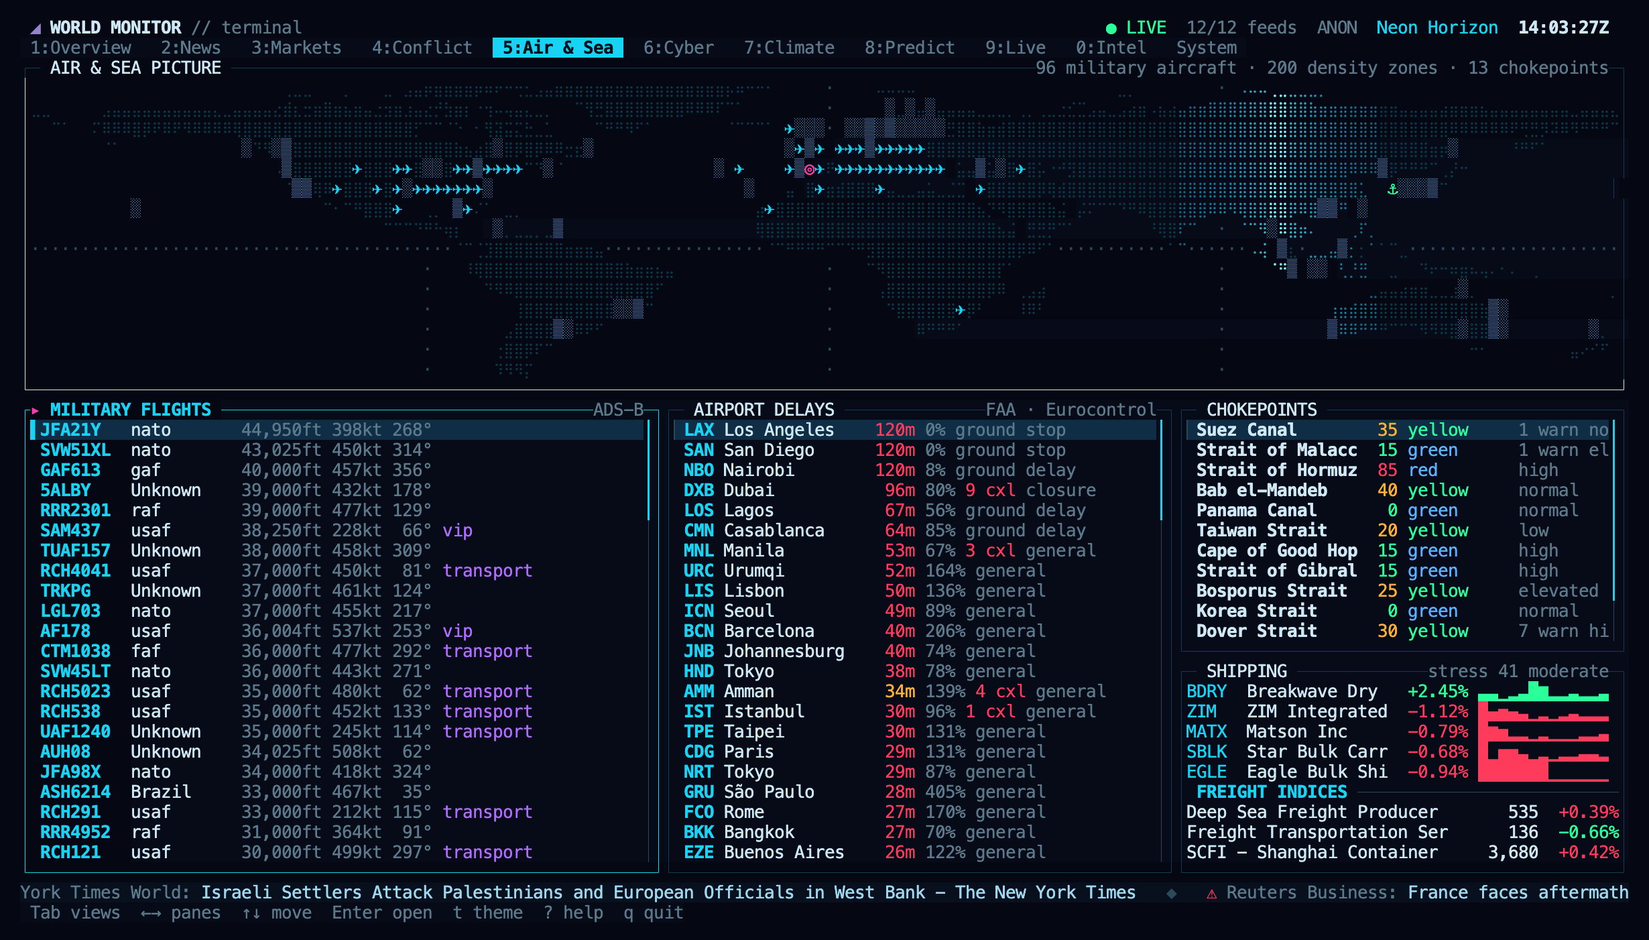Viewport: 1649px width, 940px height.
Task: Click the pink arrow beside Military Flights
Action: 35,410
